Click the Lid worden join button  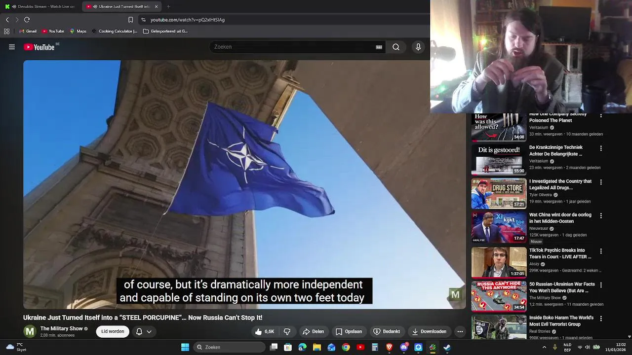pos(113,331)
